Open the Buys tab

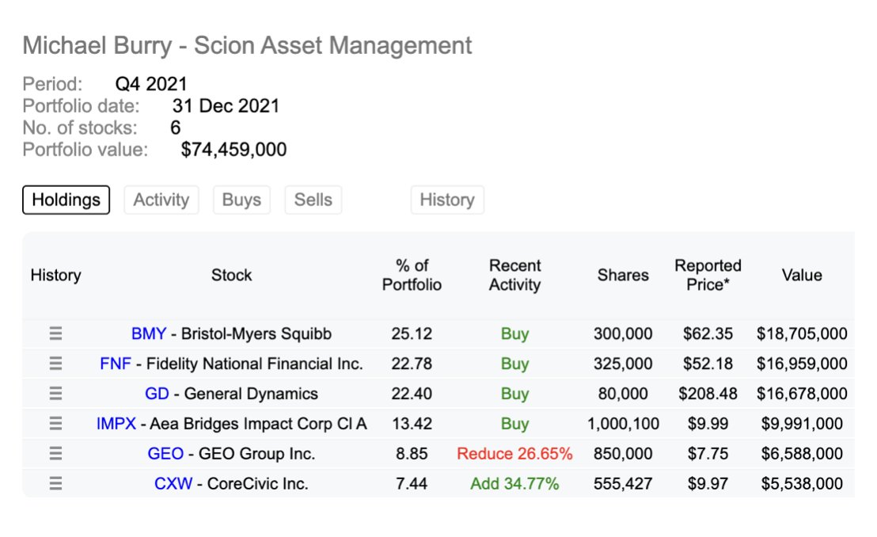click(x=241, y=200)
